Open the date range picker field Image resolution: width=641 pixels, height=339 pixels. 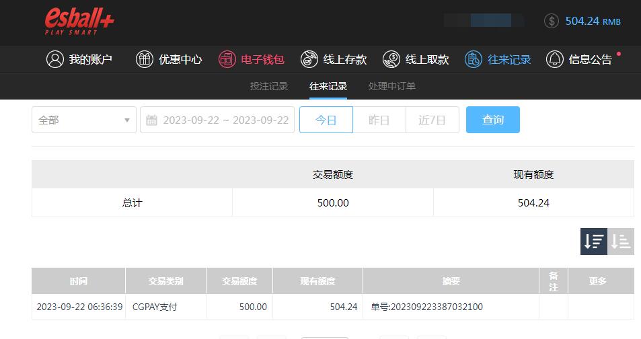(217, 120)
